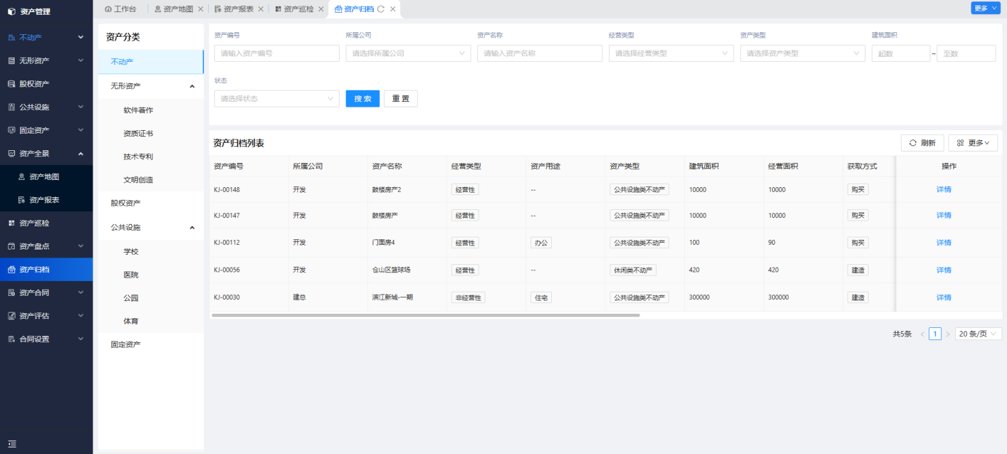Click the next page arrow in pagination
This screenshot has width=1007, height=454.
click(948, 334)
